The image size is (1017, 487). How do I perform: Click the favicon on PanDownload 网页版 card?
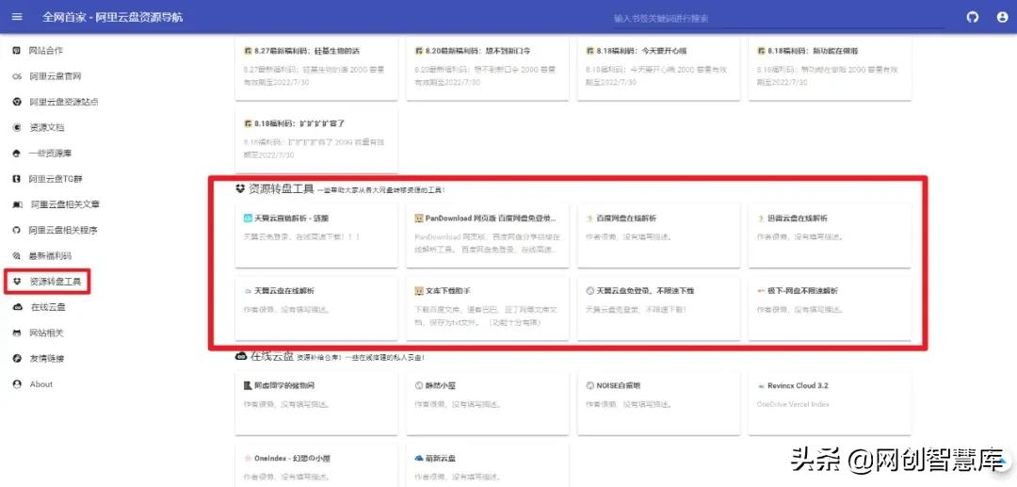tap(419, 219)
